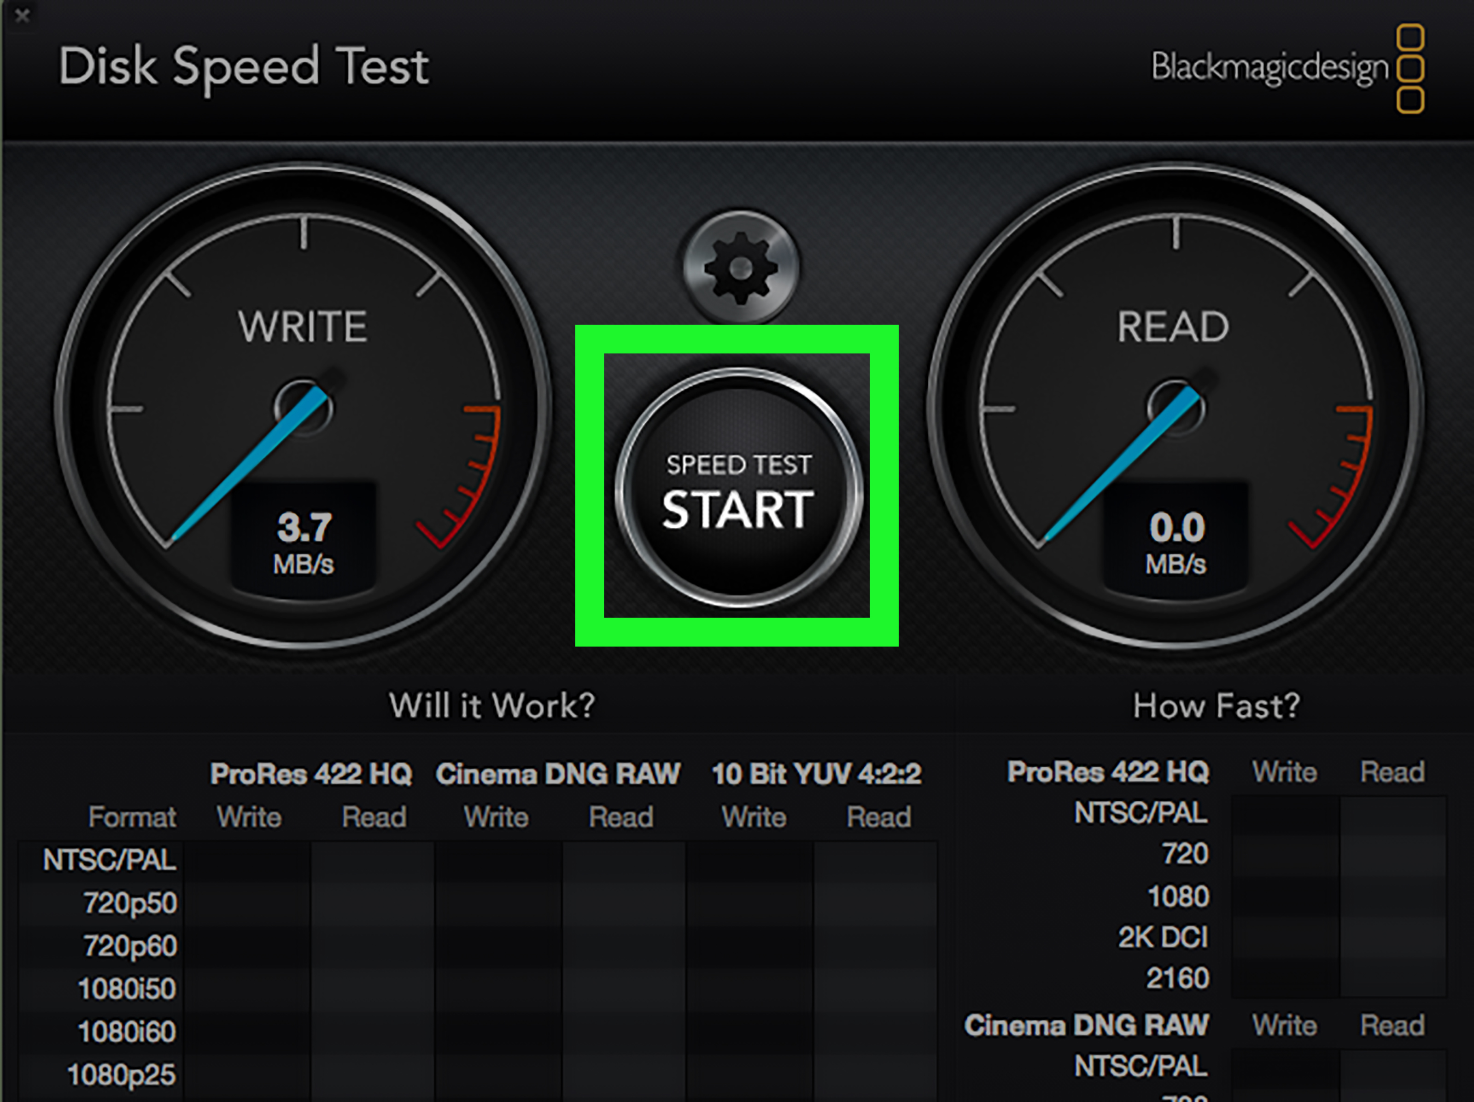The width and height of the screenshot is (1474, 1102).
Task: Click ProRes 422 HQ header in Will it Work
Action: point(311,774)
